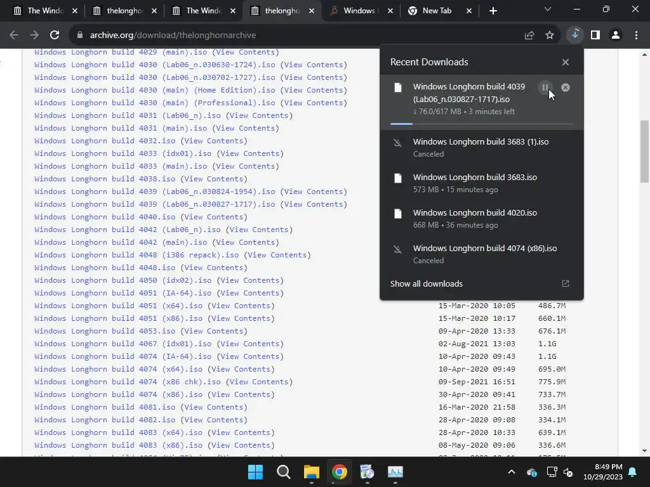Close the Recent Downloads panel

[x=566, y=62]
